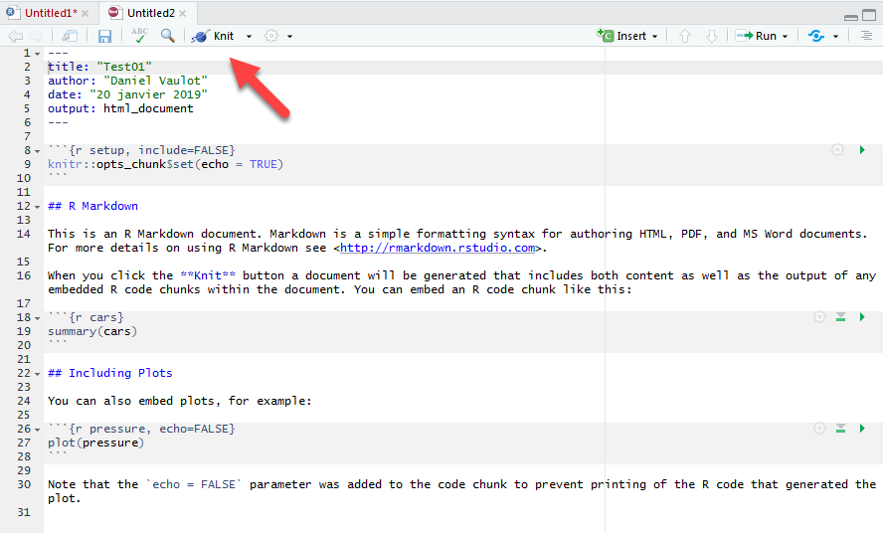Open the Run dropdown menu
Image resolution: width=883 pixels, height=533 pixels.
point(786,37)
